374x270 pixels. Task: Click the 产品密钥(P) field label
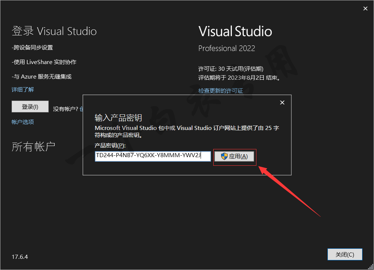[110, 145]
